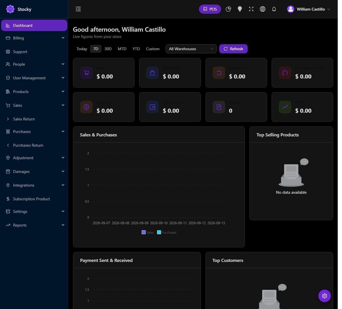
Task: Toggle the light bulb theme icon
Action: 240,9
